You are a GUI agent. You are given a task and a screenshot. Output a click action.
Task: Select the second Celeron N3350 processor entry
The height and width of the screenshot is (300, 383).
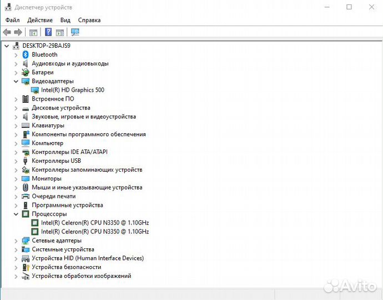95,232
